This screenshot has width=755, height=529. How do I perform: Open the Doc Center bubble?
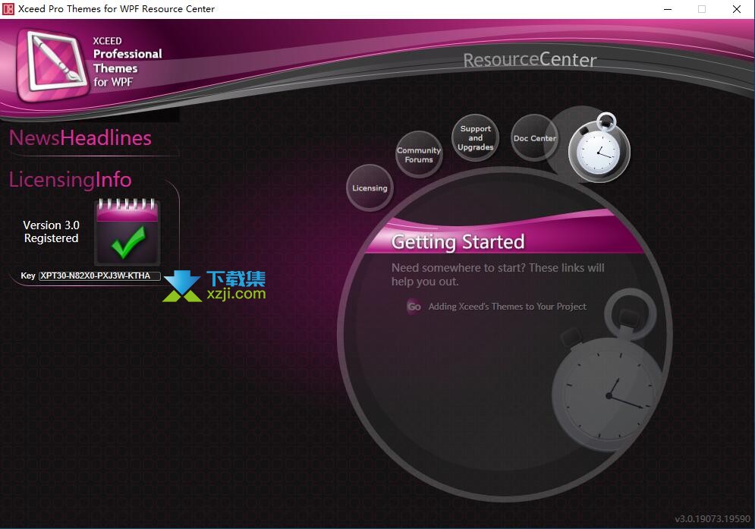pyautogui.click(x=534, y=138)
